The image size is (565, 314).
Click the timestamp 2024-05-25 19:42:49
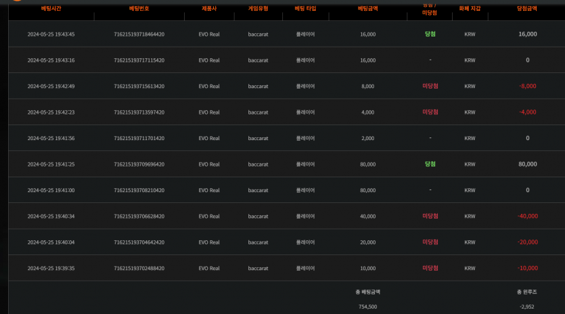[51, 86]
